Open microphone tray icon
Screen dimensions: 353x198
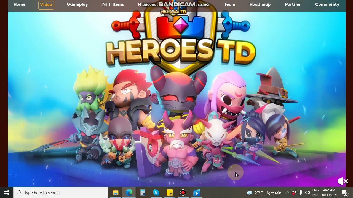pyautogui.click(x=301, y=193)
